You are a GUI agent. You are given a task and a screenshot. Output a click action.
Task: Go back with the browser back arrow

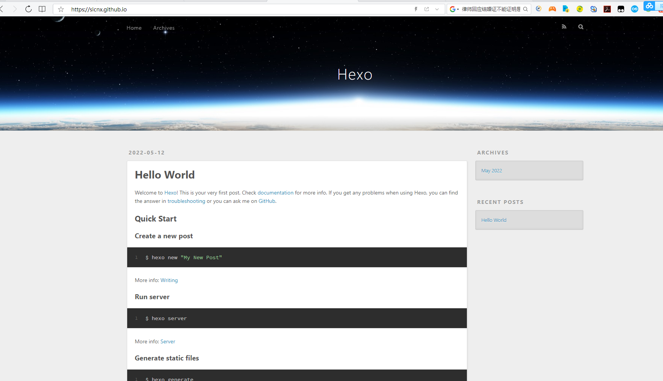2,9
